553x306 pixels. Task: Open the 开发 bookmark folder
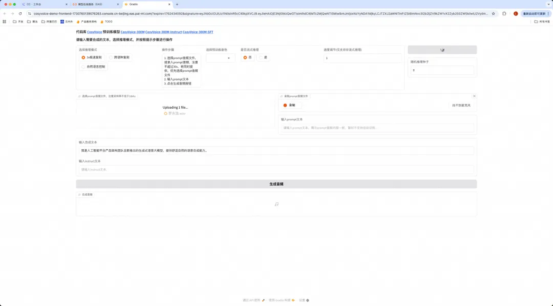coord(18,22)
